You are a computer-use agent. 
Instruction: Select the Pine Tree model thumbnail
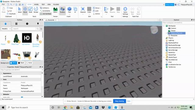(x=16, y=38)
